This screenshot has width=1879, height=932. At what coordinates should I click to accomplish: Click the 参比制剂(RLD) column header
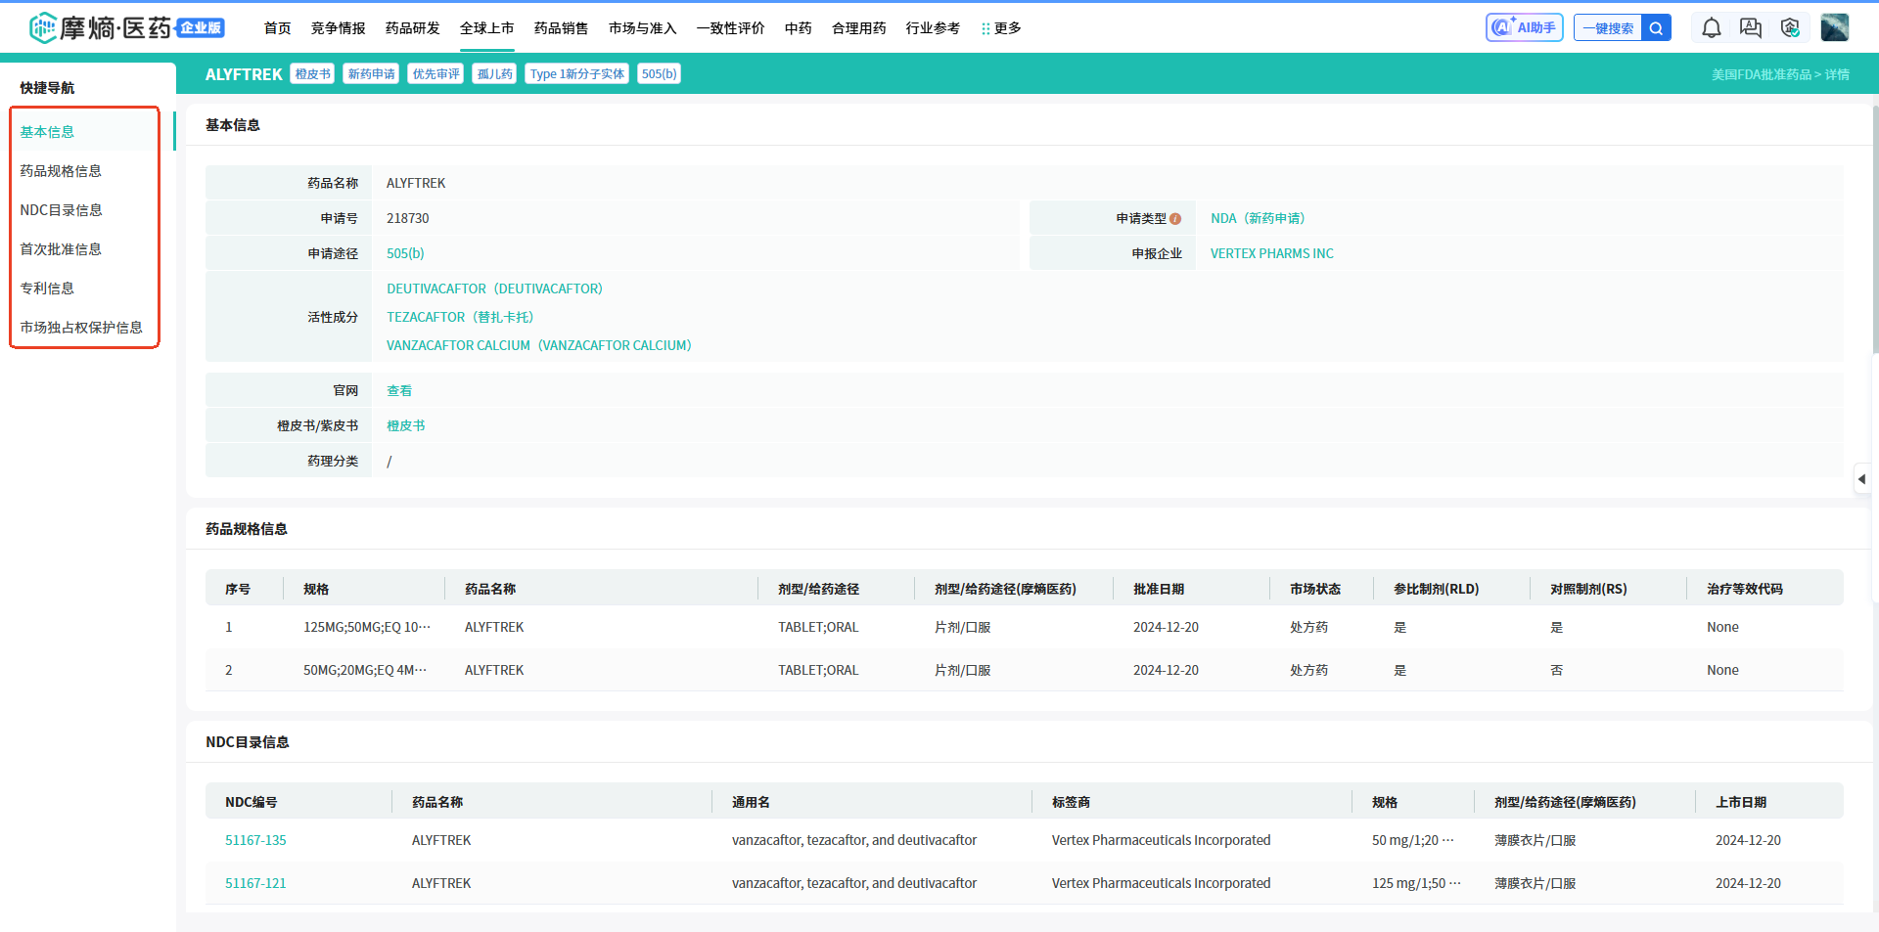[1437, 589]
